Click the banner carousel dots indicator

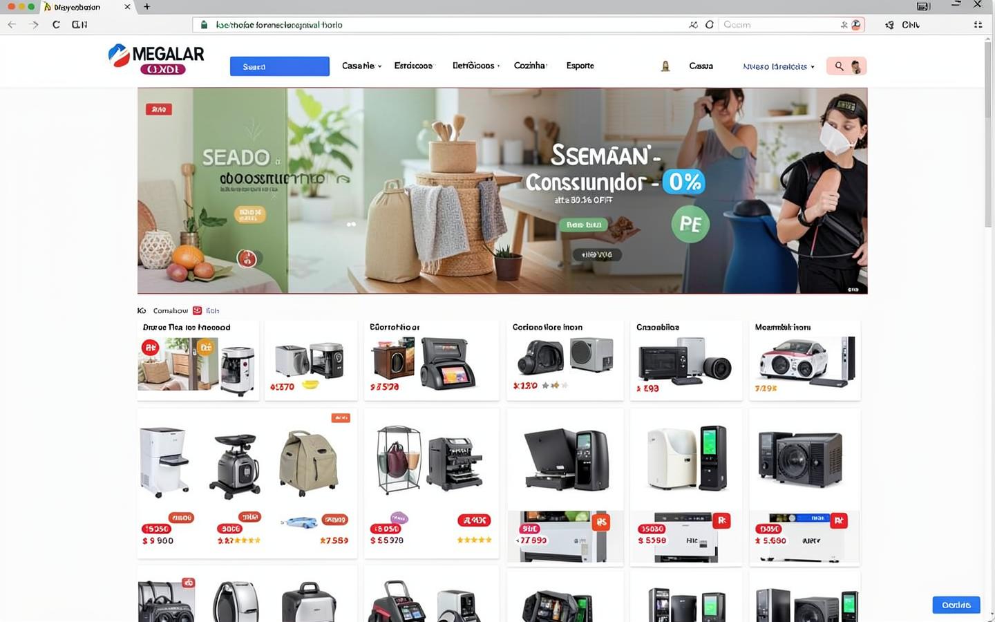(x=351, y=224)
